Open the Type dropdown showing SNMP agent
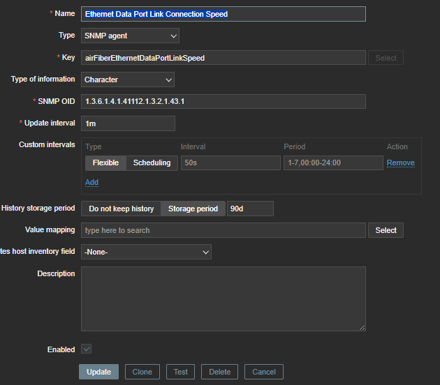 click(x=130, y=36)
